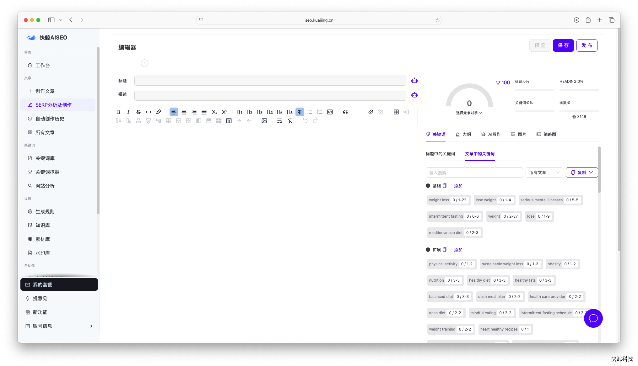Expand the collapsed panel arrow under 编辑器

[x=144, y=63]
